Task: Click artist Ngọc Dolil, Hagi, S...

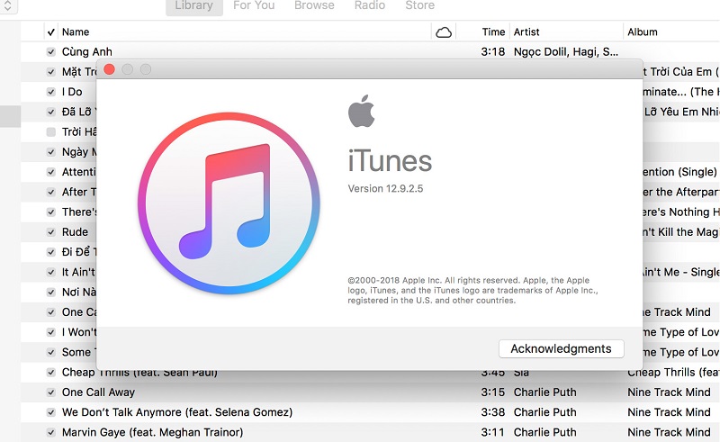Action: [566, 52]
